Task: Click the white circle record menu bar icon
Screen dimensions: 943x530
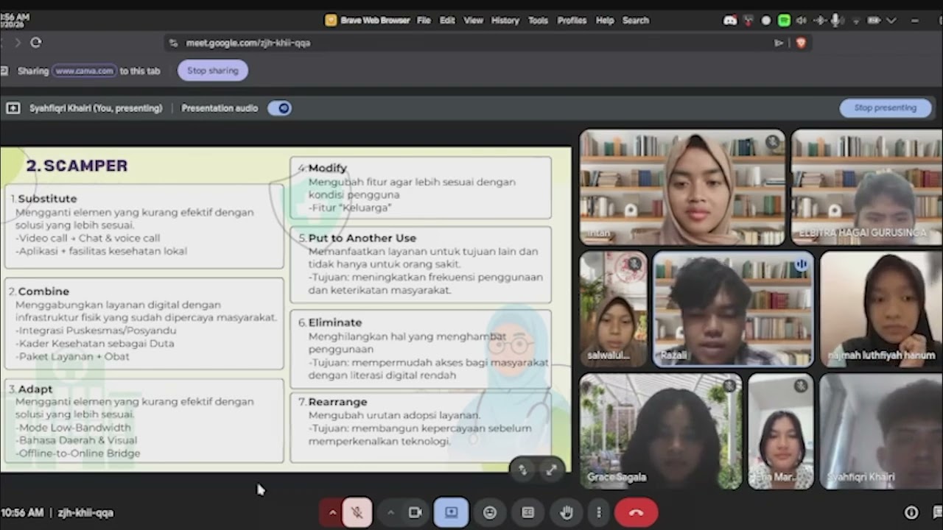Action: (766, 21)
